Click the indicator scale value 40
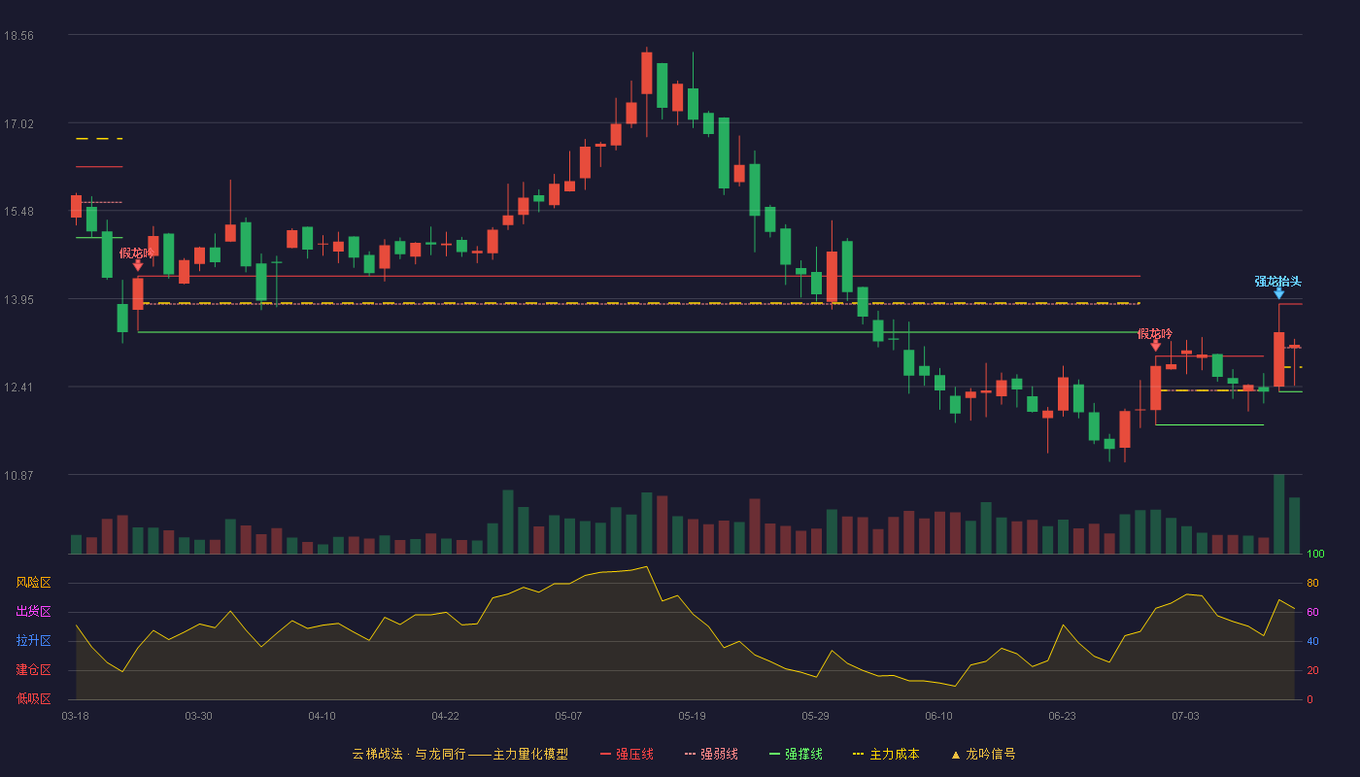 click(1312, 641)
